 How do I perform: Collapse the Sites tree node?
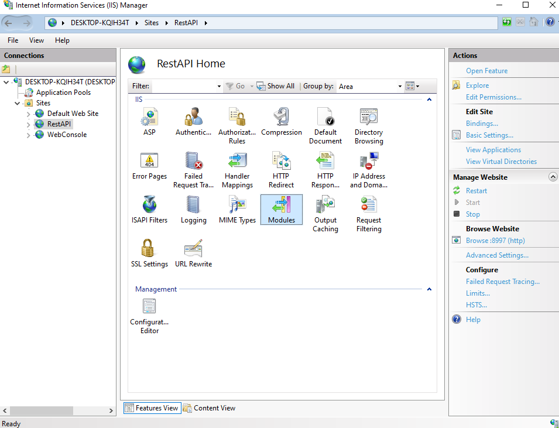(x=17, y=103)
